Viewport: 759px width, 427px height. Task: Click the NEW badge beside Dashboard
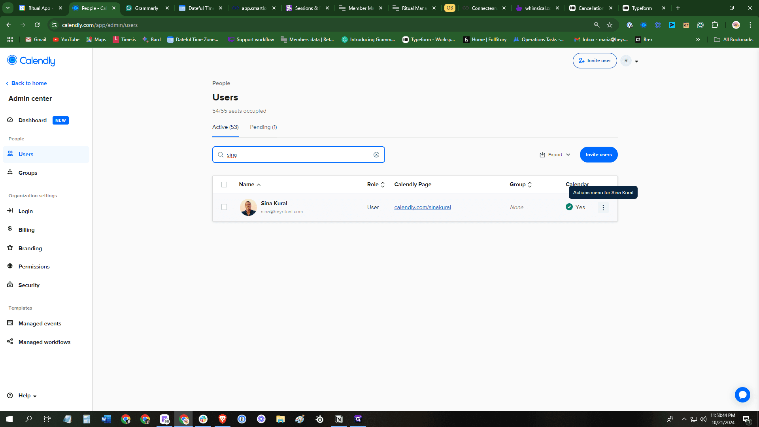click(x=60, y=120)
